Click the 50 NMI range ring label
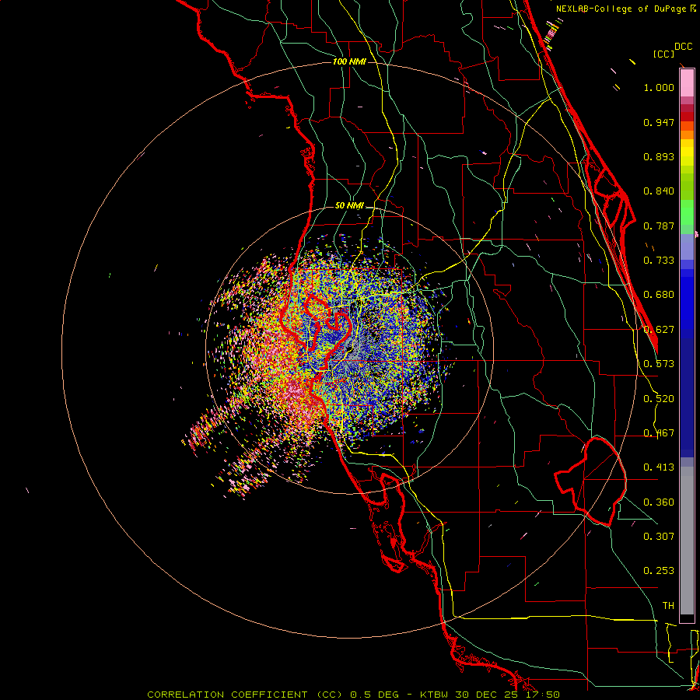700x700 pixels. point(349,205)
